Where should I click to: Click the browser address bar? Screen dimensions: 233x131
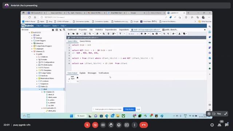103,17
